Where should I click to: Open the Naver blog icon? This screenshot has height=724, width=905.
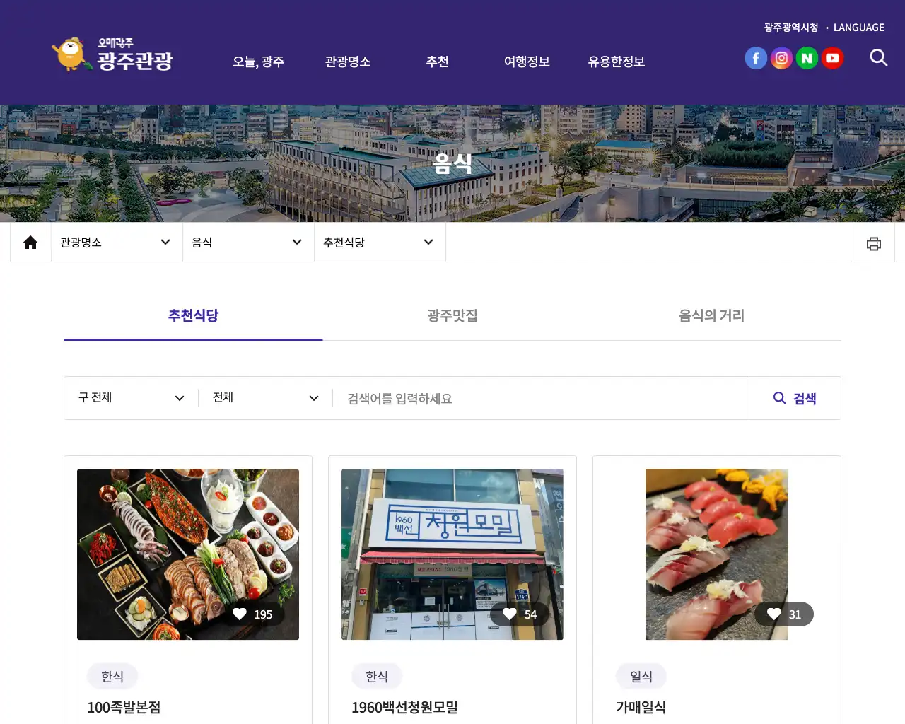[807, 58]
